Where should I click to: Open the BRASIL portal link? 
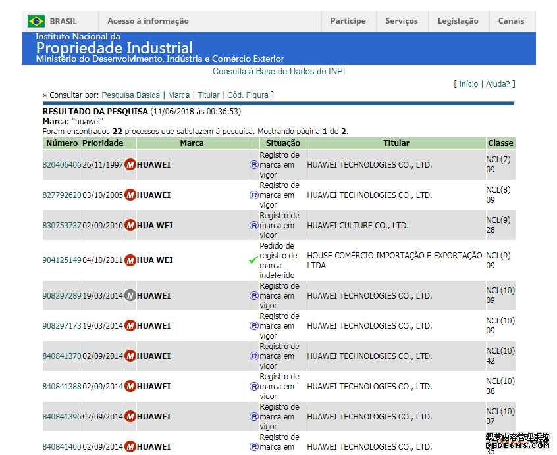coord(63,21)
